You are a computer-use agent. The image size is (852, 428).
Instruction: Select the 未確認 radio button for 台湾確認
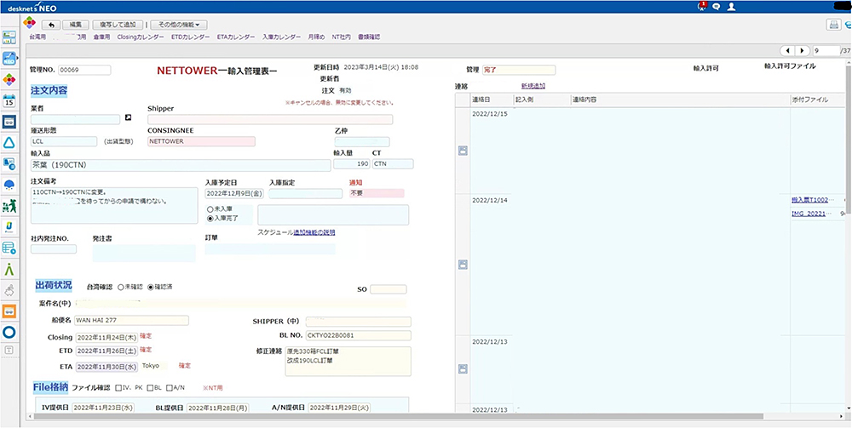121,287
